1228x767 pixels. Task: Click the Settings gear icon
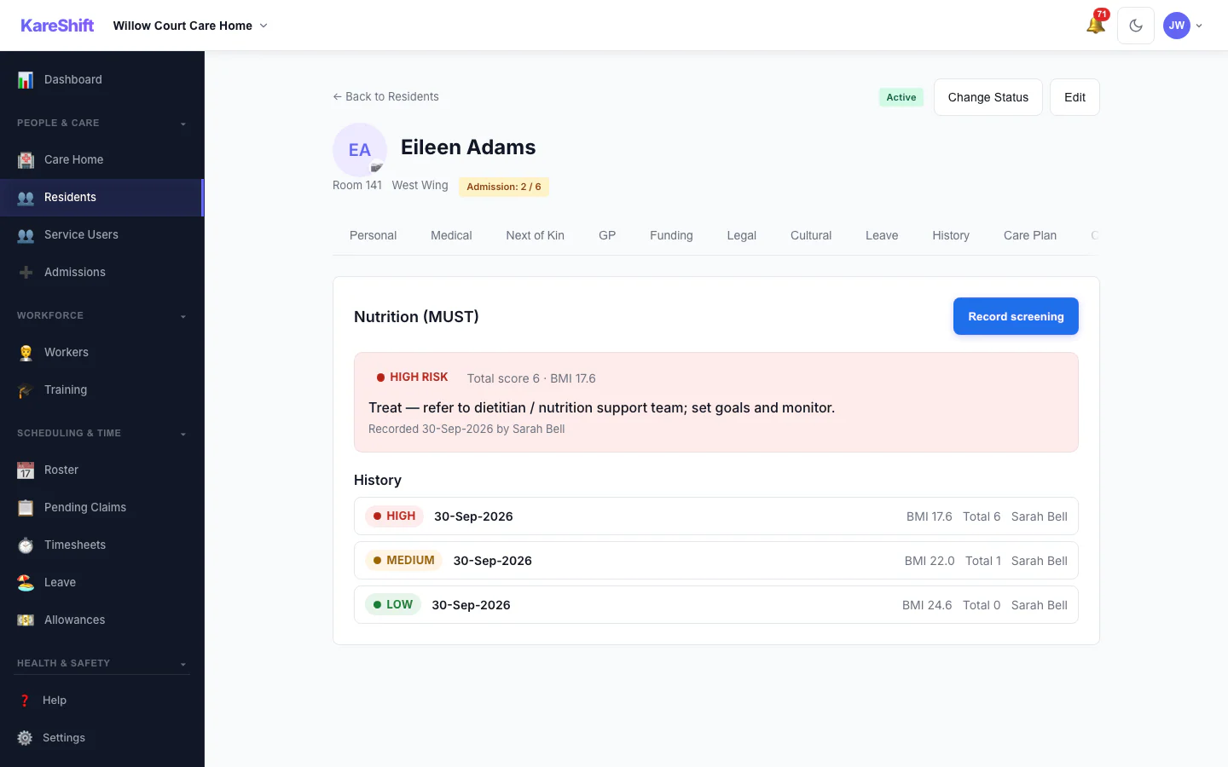click(25, 738)
